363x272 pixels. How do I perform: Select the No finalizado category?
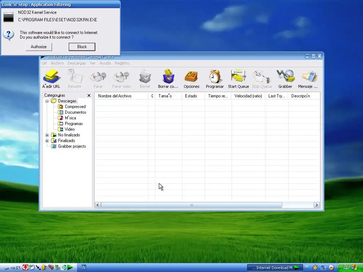coord(69,135)
